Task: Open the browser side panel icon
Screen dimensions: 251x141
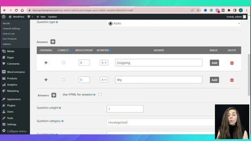Action: tap(235, 11)
